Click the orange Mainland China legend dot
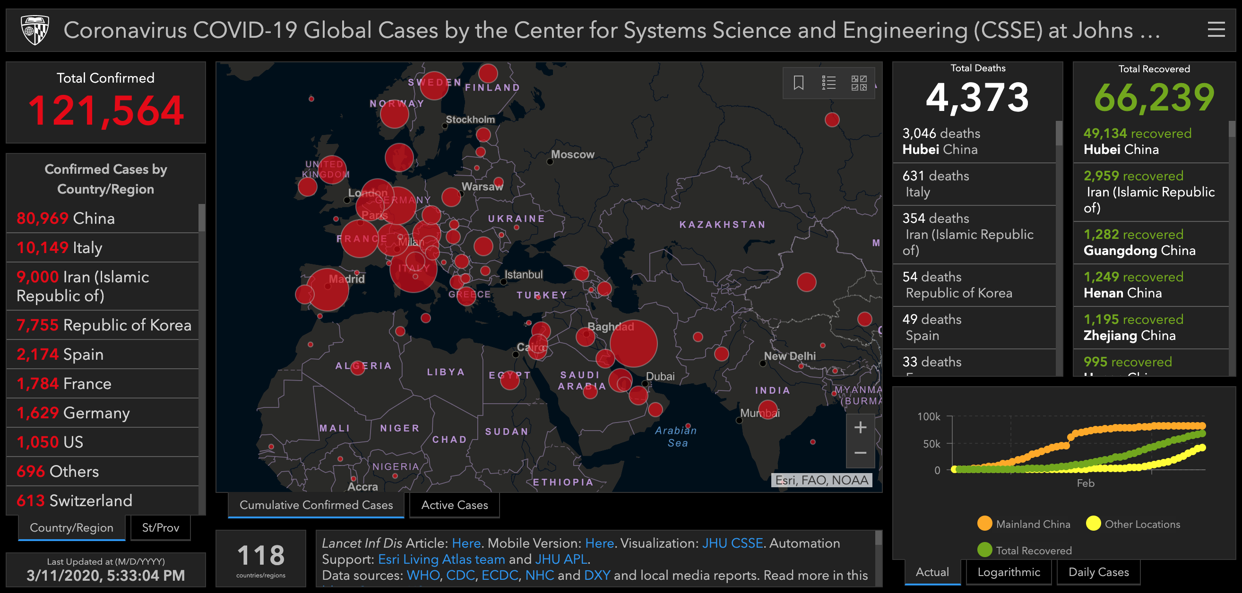1242x593 pixels. click(984, 524)
